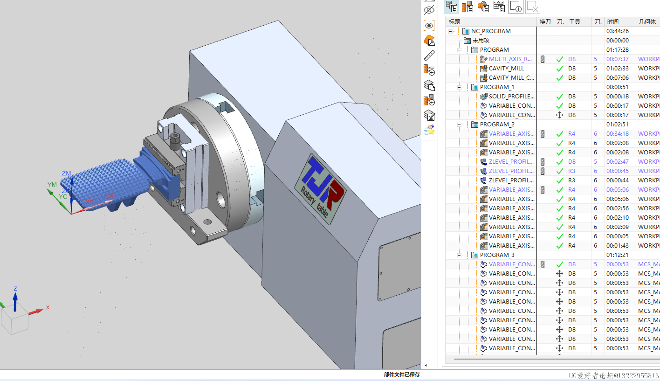Click the star with hand icon in sidebar

(429, 130)
